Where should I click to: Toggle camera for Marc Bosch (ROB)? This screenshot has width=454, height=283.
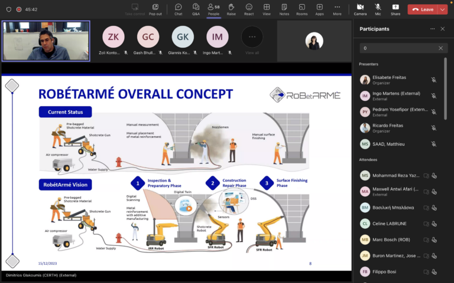pos(426,239)
